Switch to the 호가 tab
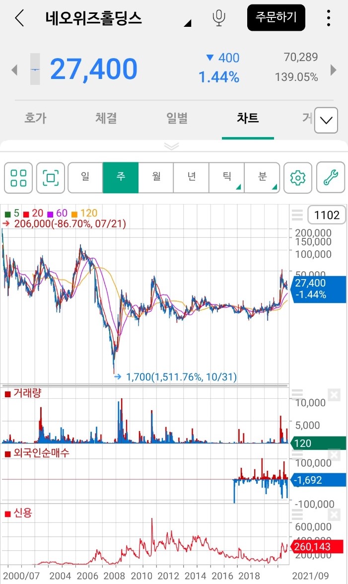This screenshot has width=348, height=584. click(x=35, y=118)
